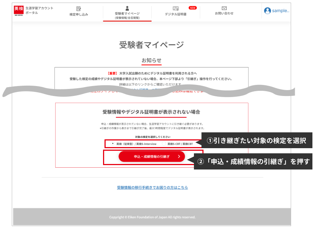This screenshot has width=315, height=232.
Task: Click the arrow chevron on the red 引継ぎ button
Action: coord(179,156)
